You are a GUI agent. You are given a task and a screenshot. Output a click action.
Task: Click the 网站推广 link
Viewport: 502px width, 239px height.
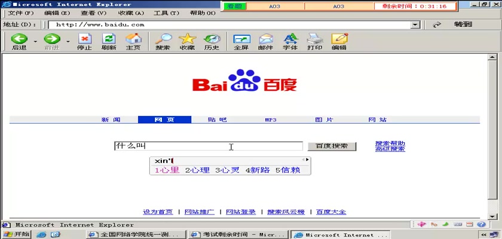(200, 212)
